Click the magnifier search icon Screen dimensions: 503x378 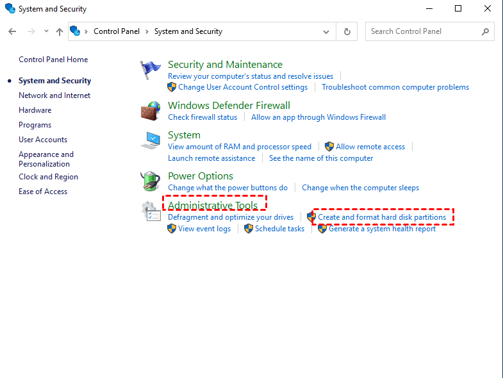[485, 31]
